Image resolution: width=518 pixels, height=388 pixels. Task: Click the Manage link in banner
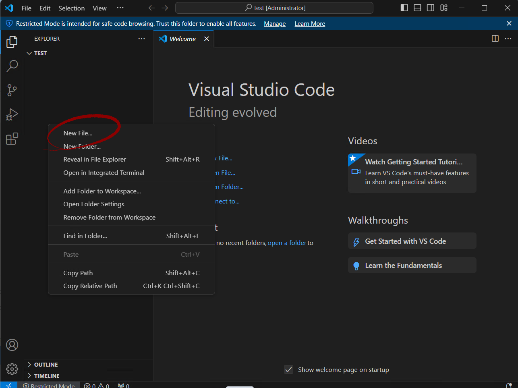(275, 24)
